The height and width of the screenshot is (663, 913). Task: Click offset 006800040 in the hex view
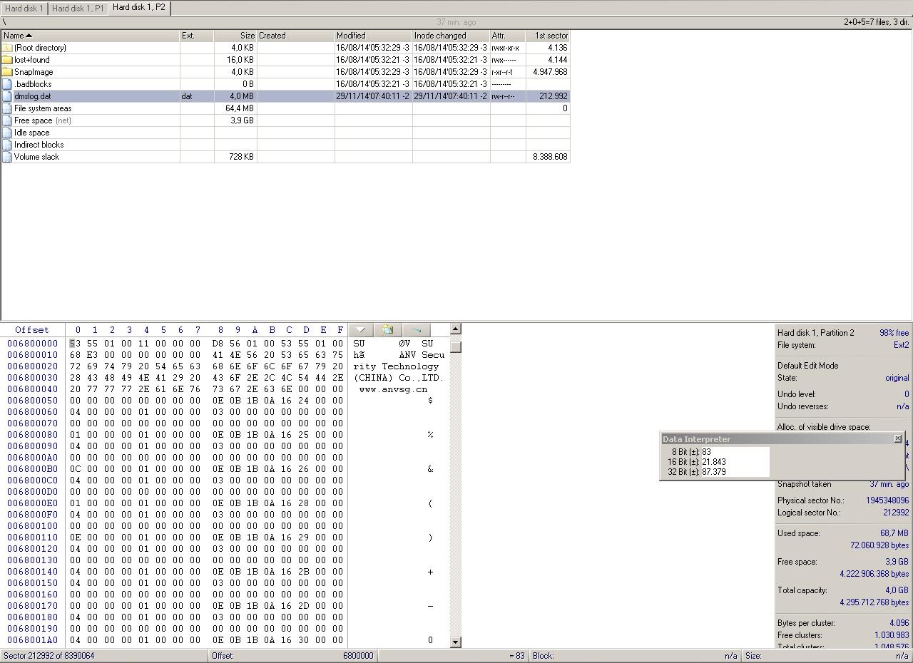click(32, 389)
